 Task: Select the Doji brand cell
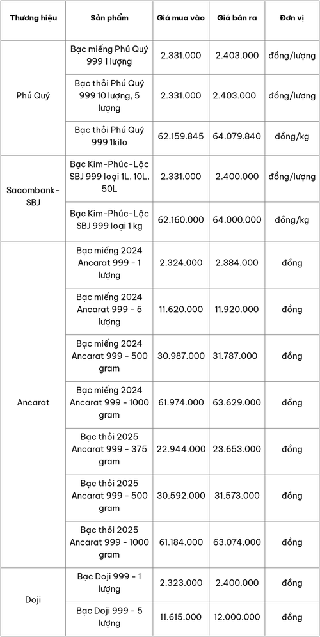tap(33, 600)
